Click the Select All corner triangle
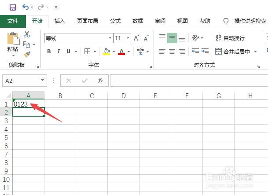 coord(8,95)
